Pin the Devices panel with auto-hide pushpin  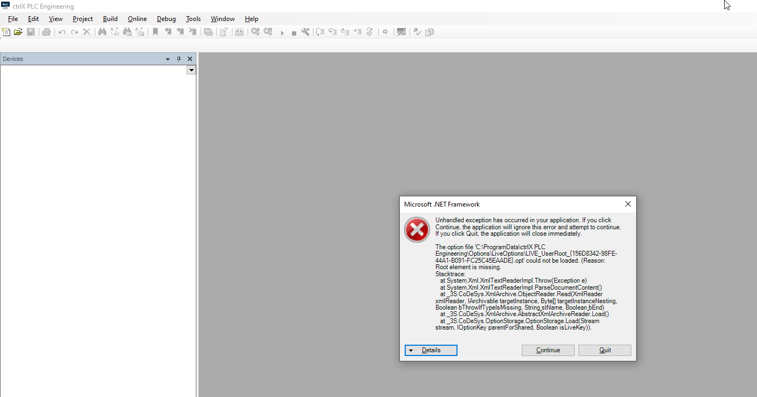click(179, 59)
